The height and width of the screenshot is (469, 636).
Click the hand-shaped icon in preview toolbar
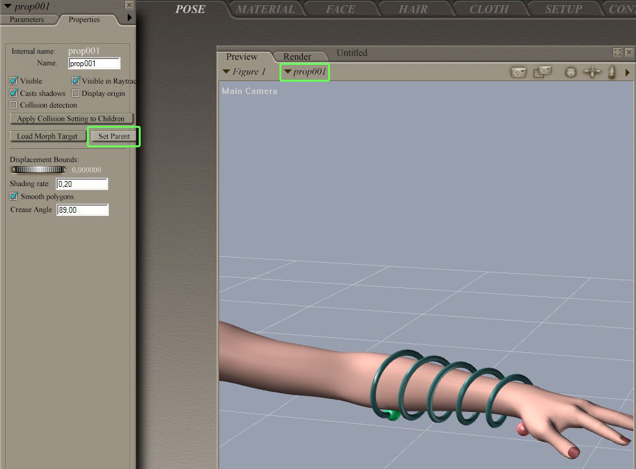(611, 73)
